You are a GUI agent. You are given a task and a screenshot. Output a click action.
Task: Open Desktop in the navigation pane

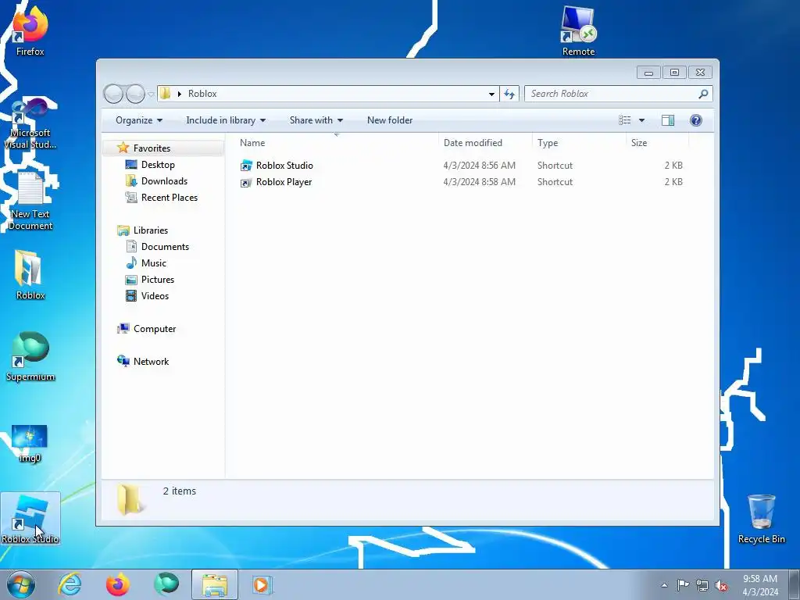(x=158, y=165)
